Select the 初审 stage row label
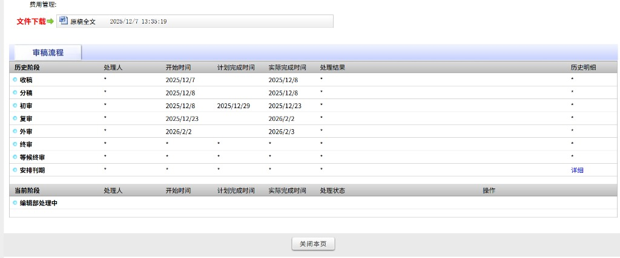The width and height of the screenshot is (620, 258). pyautogui.click(x=26, y=106)
